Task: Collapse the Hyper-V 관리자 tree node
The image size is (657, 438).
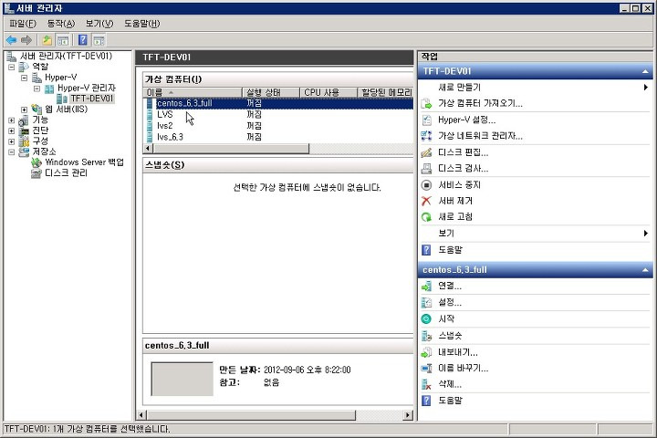Action: point(36,89)
